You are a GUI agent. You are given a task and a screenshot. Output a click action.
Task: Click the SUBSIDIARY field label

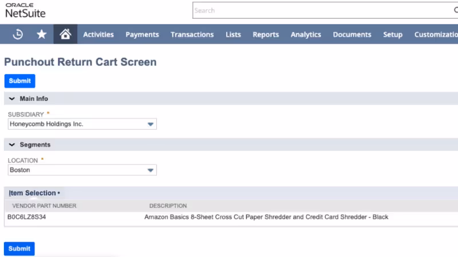click(26, 115)
